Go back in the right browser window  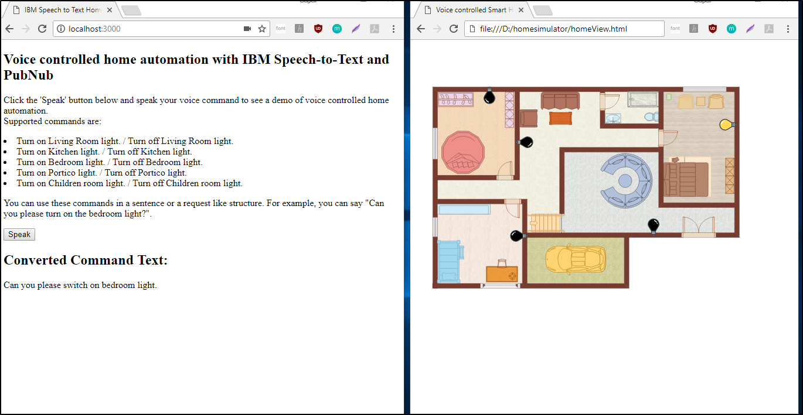(x=421, y=29)
